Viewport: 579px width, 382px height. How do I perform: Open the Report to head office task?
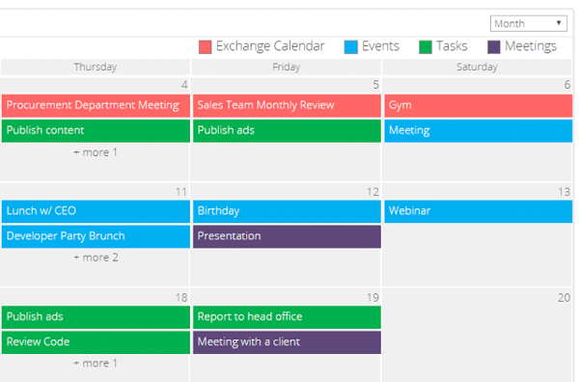pyautogui.click(x=287, y=317)
